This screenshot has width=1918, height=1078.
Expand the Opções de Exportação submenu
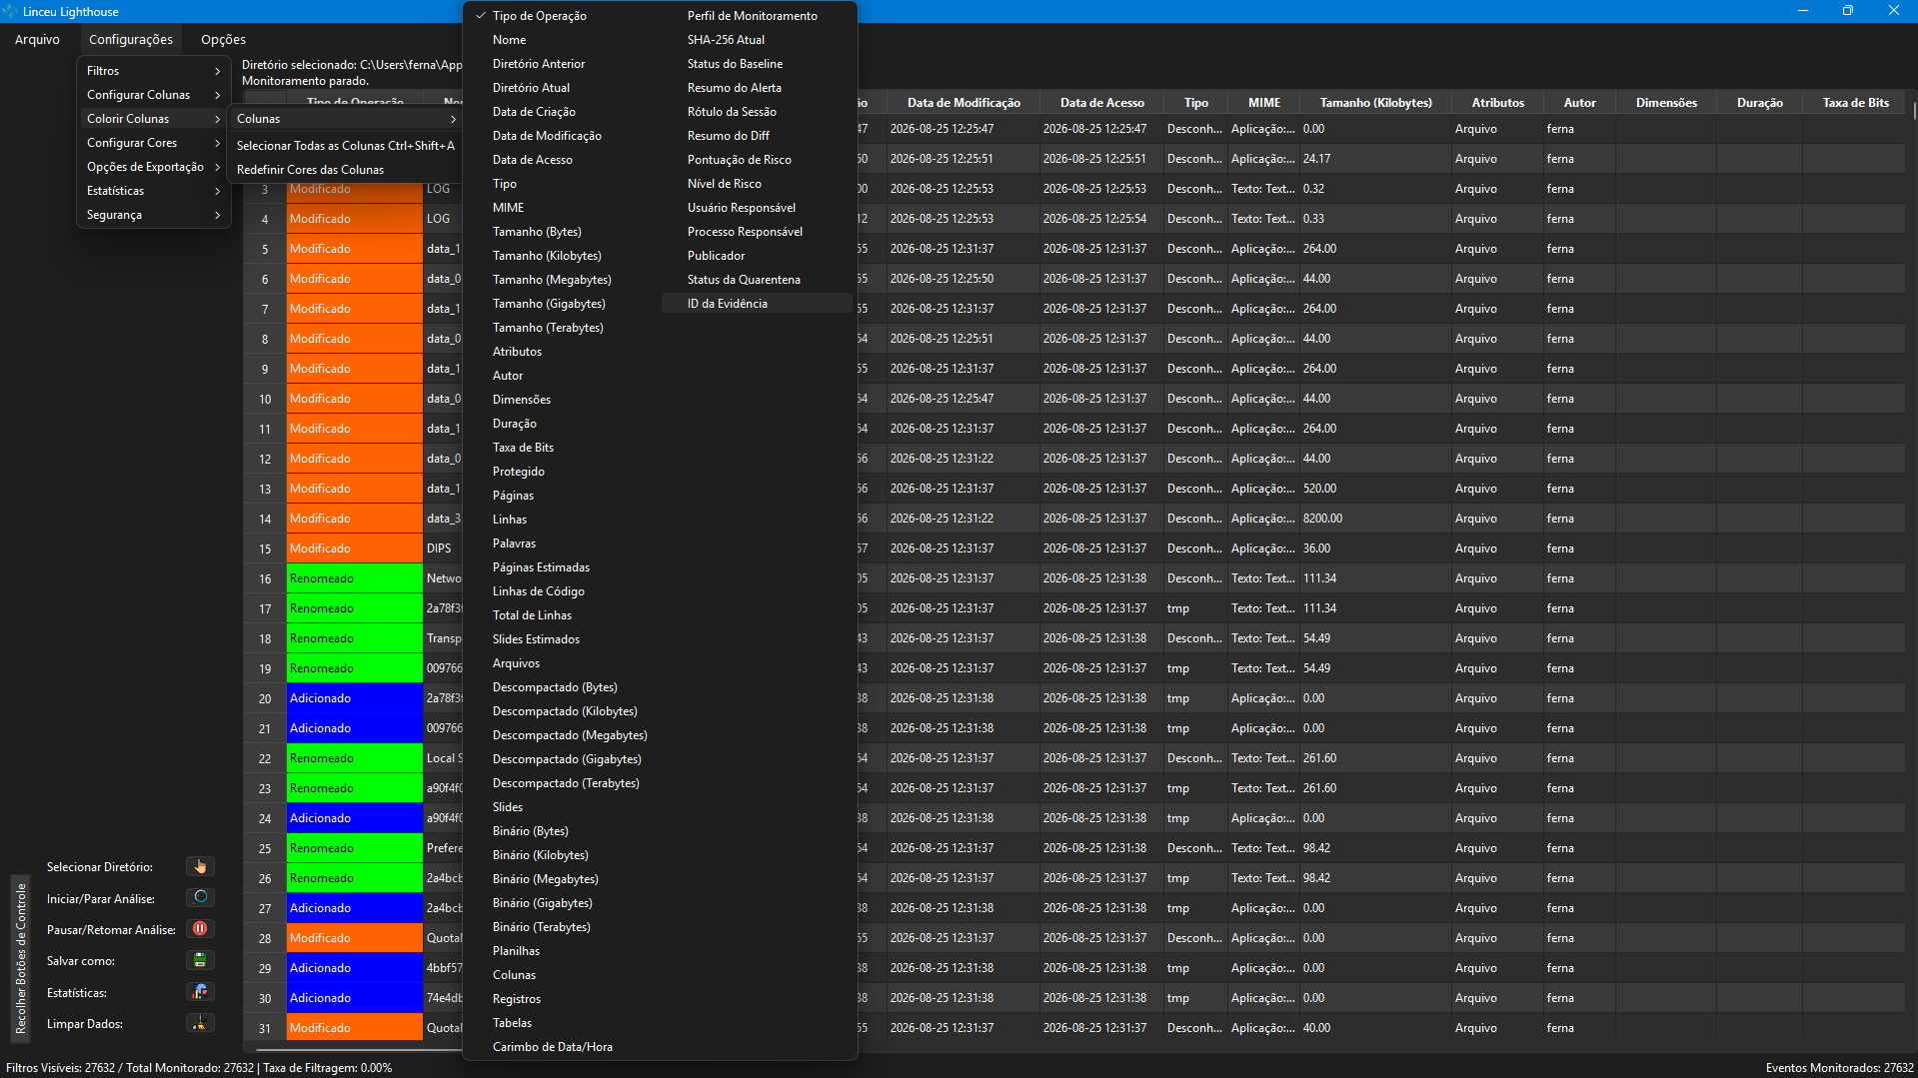tap(153, 167)
